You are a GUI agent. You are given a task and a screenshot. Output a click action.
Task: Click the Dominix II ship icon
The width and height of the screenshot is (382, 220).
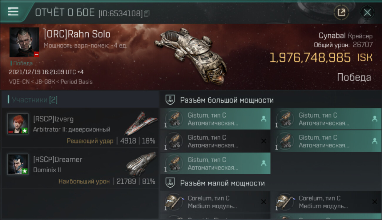[141, 164]
